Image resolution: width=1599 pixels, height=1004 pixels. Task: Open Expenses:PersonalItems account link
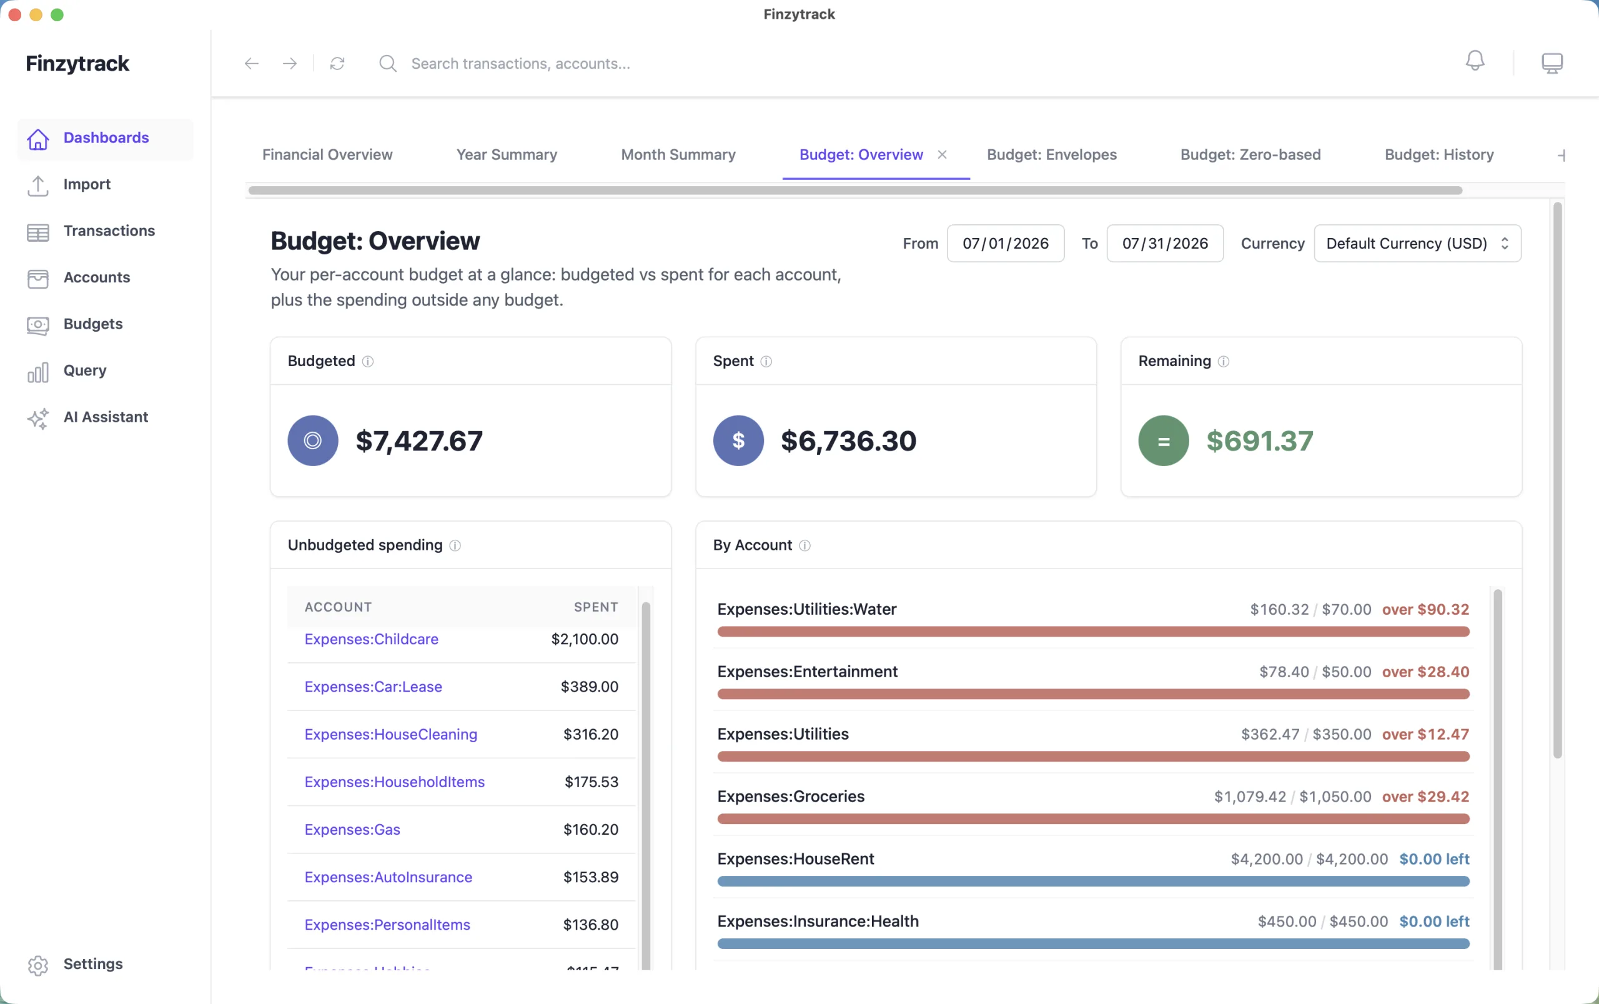pyautogui.click(x=387, y=924)
